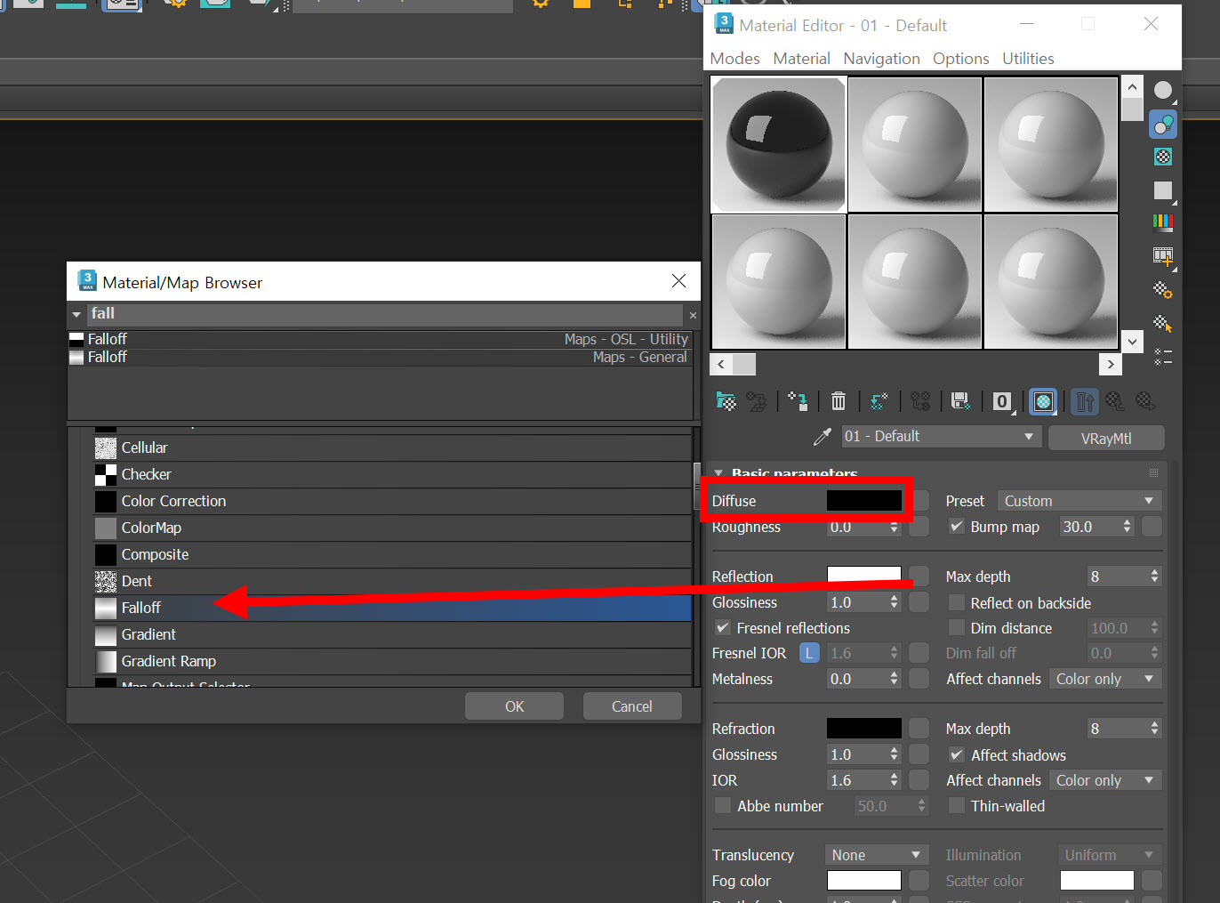
Task: Click the Diffuse black color swatch
Action: [863, 501]
